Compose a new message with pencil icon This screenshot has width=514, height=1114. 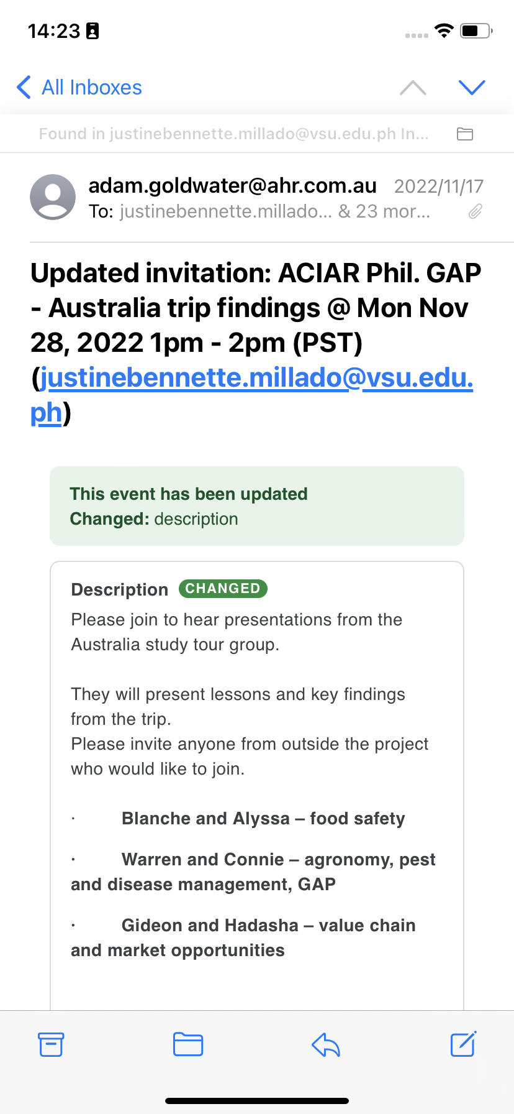pos(463,1044)
